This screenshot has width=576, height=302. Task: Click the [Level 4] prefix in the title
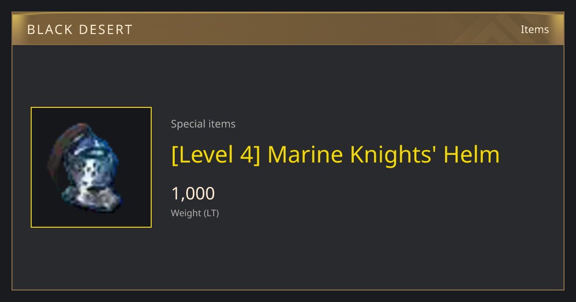pos(216,155)
